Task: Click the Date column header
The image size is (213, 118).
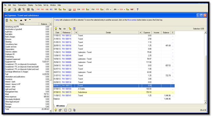Action: pyautogui.click(x=57, y=32)
